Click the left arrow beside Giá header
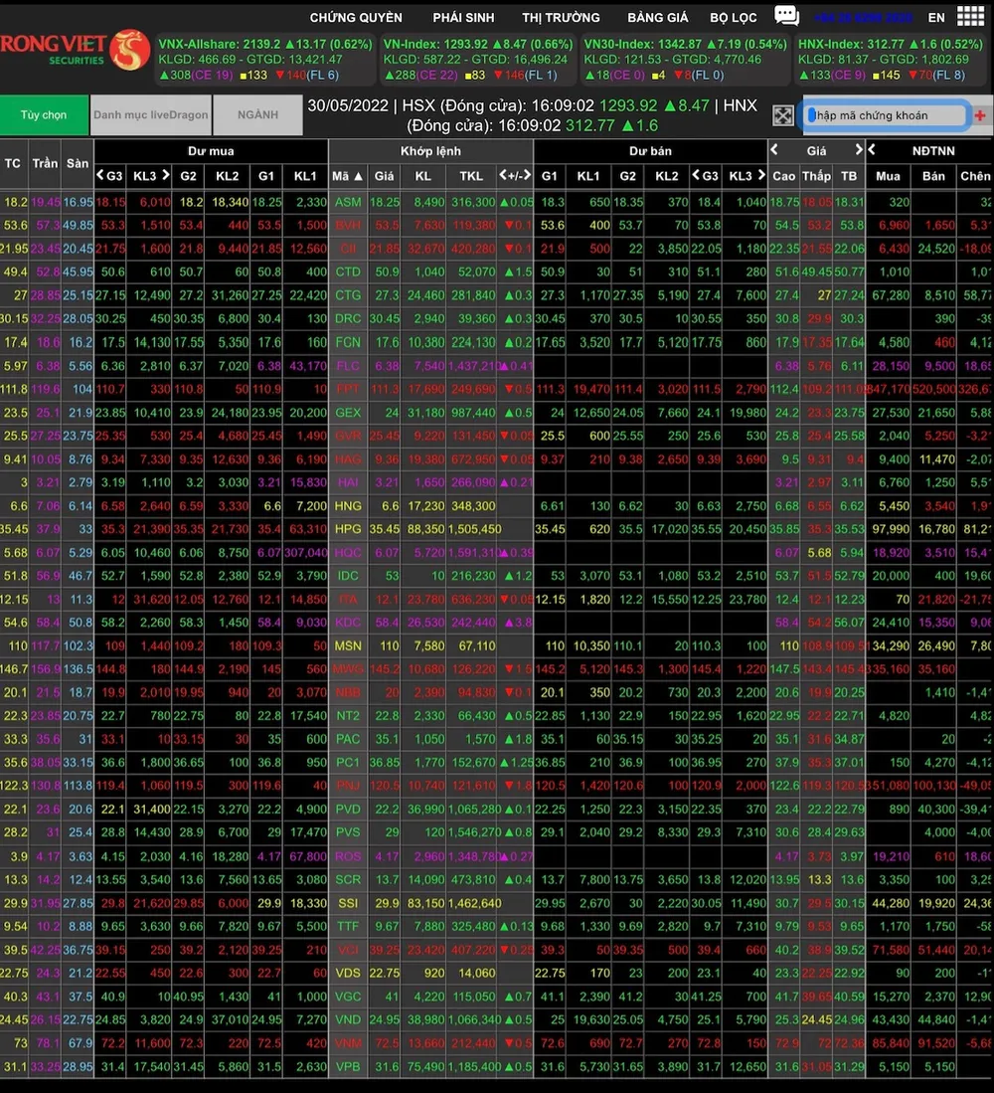994x1093 pixels. pos(775,150)
